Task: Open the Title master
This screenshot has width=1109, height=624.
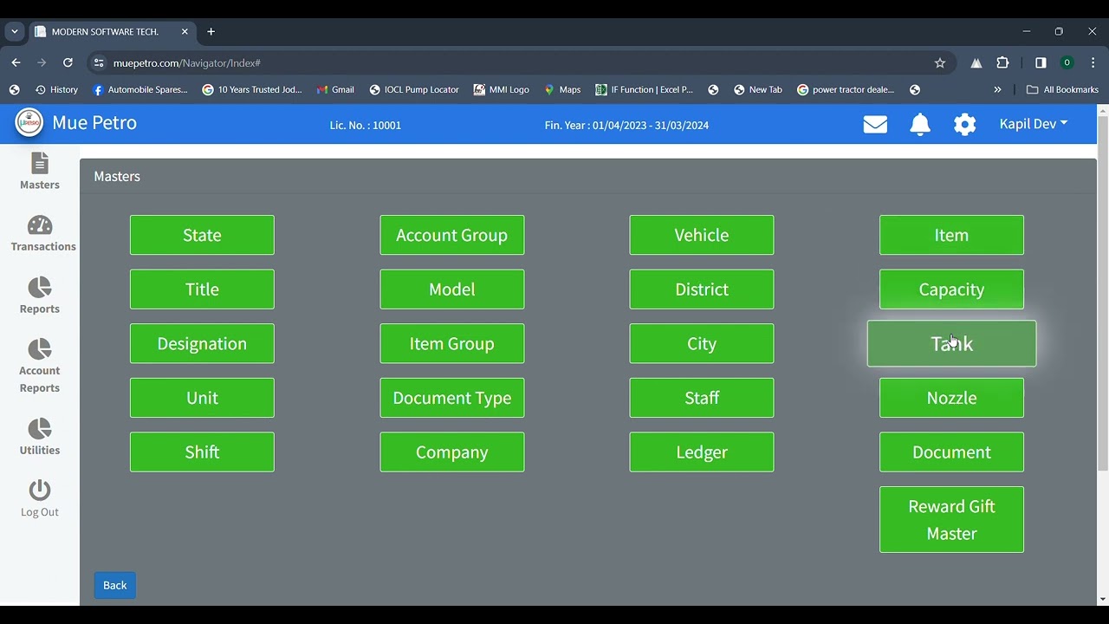Action: point(202,289)
